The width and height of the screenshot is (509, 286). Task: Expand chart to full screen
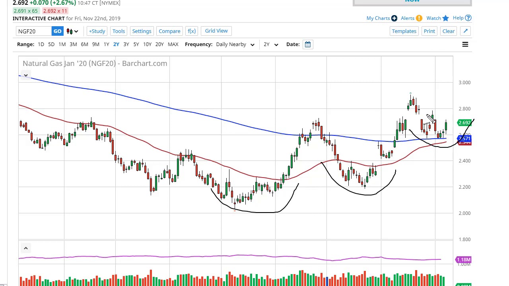pyautogui.click(x=465, y=31)
